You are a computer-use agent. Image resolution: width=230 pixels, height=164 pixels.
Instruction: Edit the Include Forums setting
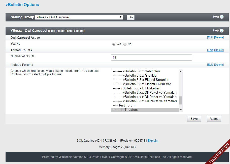point(210,65)
